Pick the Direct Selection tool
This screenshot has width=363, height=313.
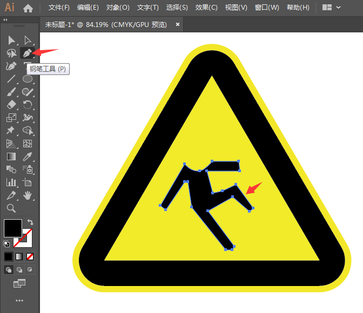28,40
